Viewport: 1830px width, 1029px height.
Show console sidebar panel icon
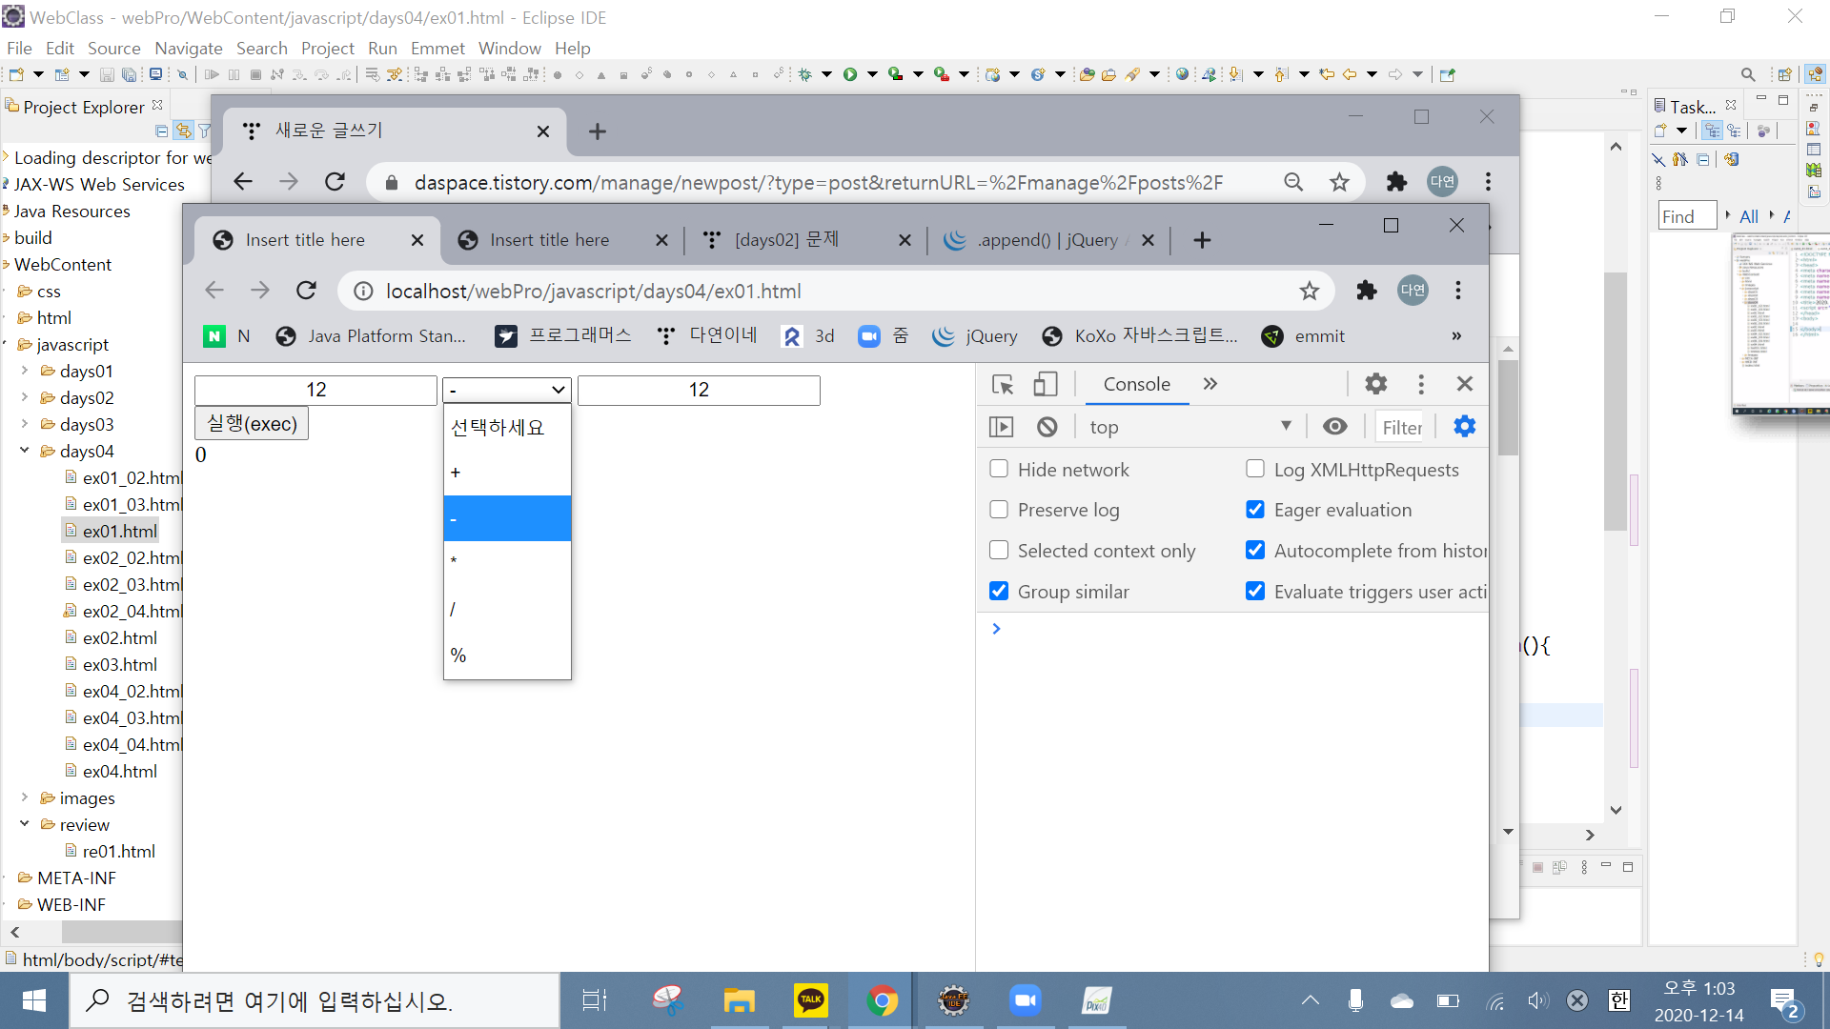tap(1001, 427)
